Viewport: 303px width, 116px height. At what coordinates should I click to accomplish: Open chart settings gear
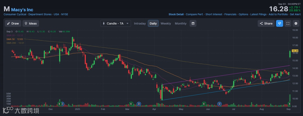pyautogui.click(x=296, y=23)
